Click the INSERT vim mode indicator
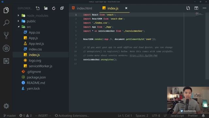Viewport: 209px width, 118px height. (43, 115)
